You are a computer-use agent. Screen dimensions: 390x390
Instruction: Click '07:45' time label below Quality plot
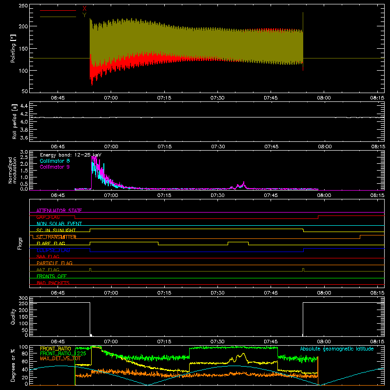pyautogui.click(x=271, y=342)
